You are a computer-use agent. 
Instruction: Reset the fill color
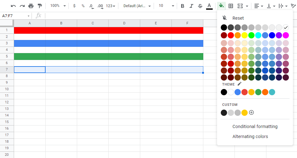pyautogui.click(x=238, y=18)
